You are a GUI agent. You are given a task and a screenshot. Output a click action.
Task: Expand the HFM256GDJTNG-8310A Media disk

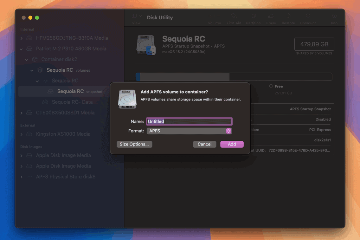(x=21, y=38)
